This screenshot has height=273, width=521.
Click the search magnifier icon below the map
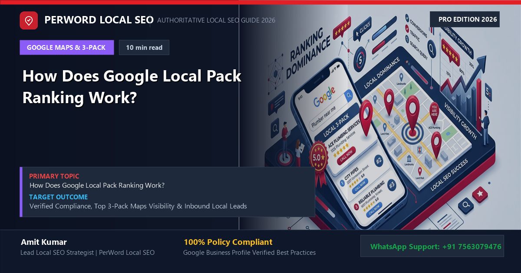click(466, 204)
